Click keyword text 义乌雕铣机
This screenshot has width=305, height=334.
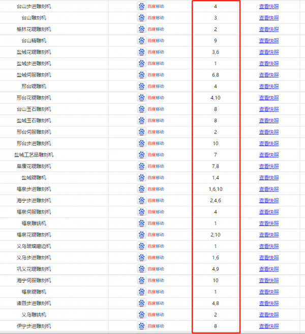coord(34,315)
